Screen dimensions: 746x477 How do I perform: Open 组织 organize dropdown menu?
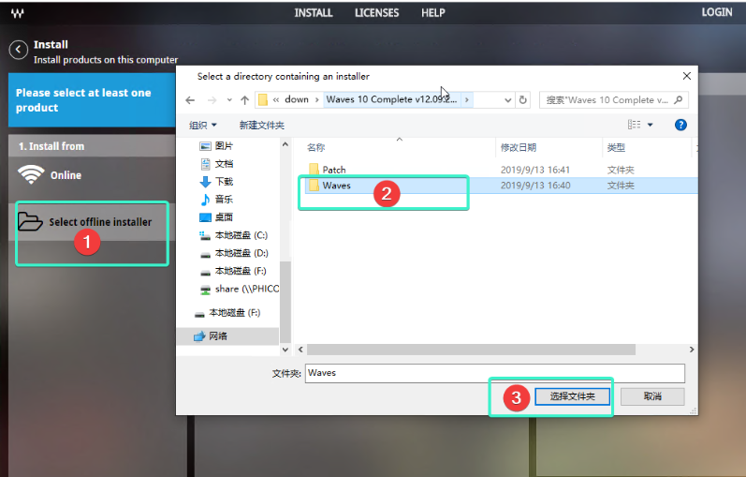(203, 125)
